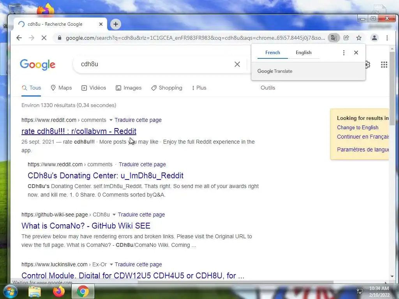Select French tab in translate popup
Image resolution: width=399 pixels, height=299 pixels.
(272, 53)
